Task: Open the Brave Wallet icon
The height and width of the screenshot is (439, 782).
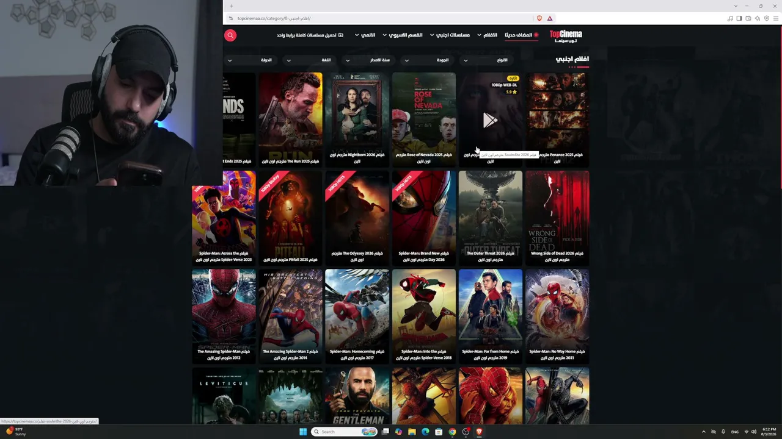Action: (x=748, y=18)
